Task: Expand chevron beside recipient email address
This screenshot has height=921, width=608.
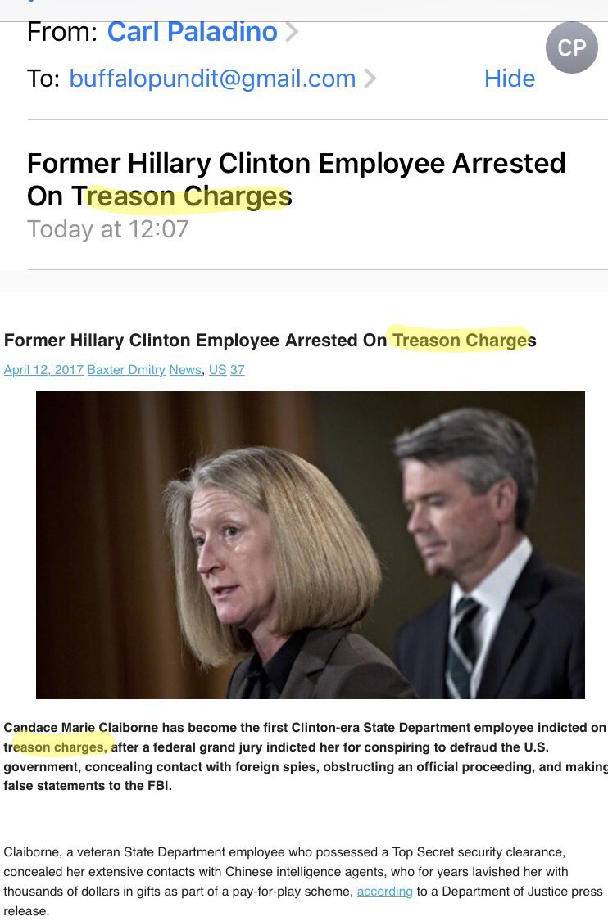Action: click(370, 79)
